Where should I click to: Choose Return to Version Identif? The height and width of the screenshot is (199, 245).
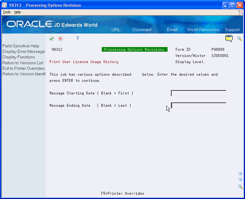tap(24, 74)
